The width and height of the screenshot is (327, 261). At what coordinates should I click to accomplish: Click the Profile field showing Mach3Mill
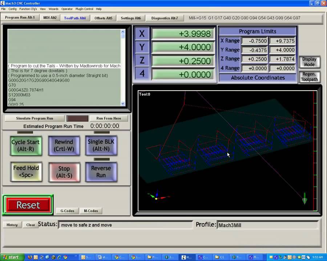(x=268, y=225)
